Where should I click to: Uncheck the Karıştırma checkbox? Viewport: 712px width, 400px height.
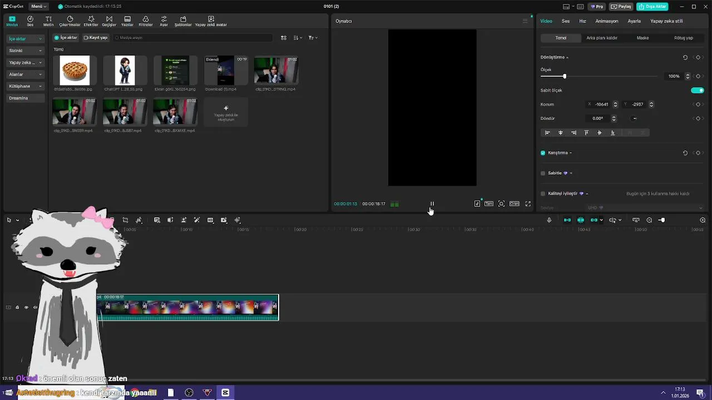pos(543,153)
